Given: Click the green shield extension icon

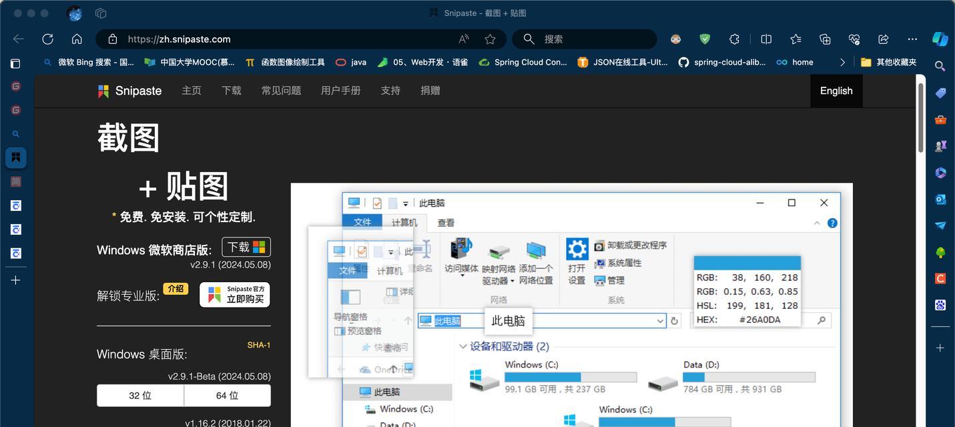Looking at the screenshot, I should (705, 39).
